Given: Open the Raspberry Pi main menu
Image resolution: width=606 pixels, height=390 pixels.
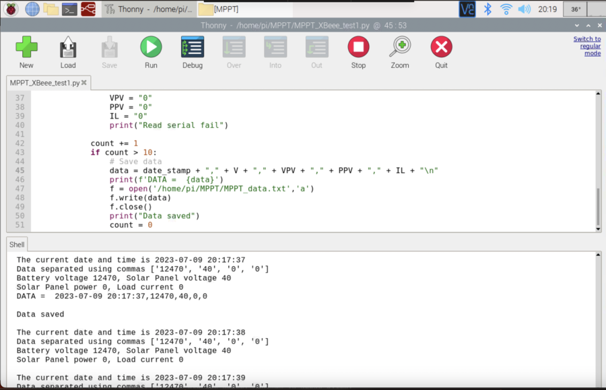Looking at the screenshot, I should [11, 9].
